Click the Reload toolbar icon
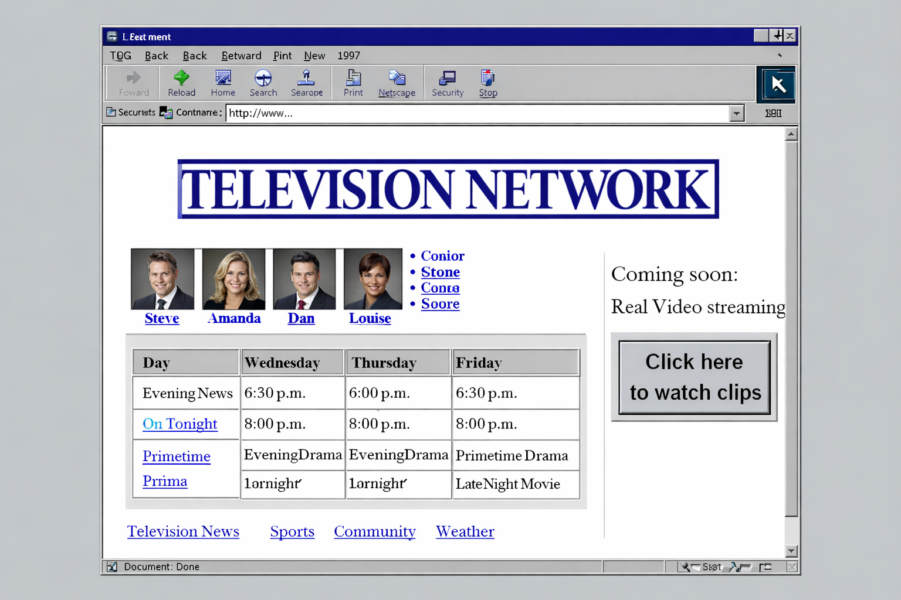 click(x=181, y=82)
